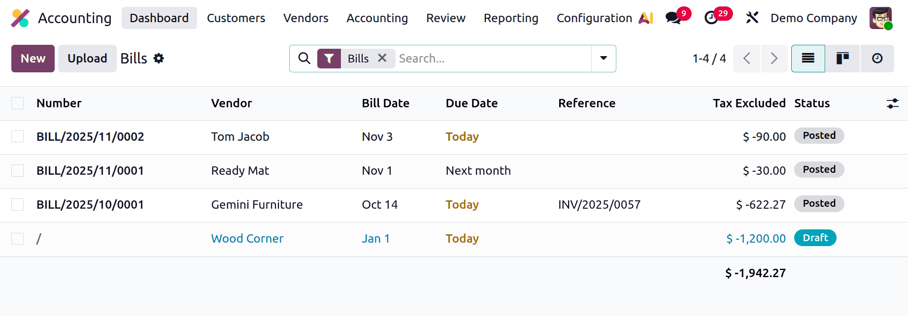Open the Wood Corner vendor link
The width and height of the screenshot is (908, 316).
(x=247, y=238)
